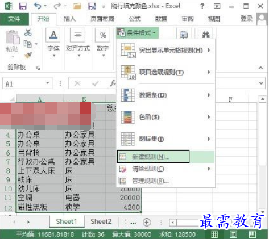Click the 登录 sign-in link
The image size is (269, 239).
tap(246, 19)
